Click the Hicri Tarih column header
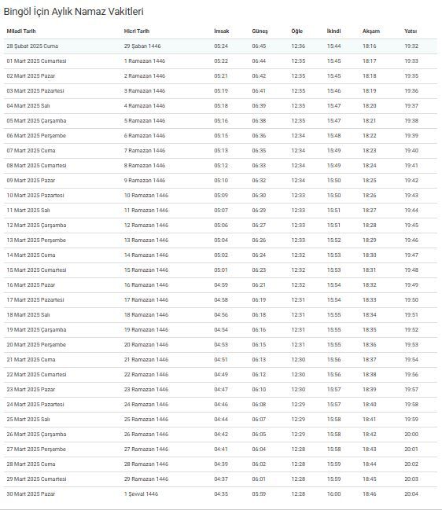The image size is (442, 510). tap(137, 31)
